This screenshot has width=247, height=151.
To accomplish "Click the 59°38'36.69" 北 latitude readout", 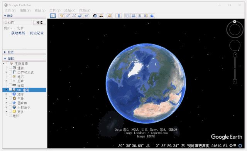I will tap(134, 146).
